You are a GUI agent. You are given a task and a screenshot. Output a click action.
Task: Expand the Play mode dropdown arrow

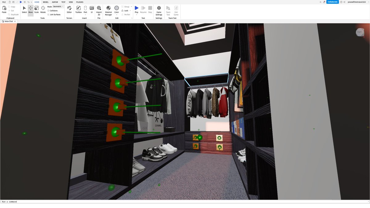137,14
